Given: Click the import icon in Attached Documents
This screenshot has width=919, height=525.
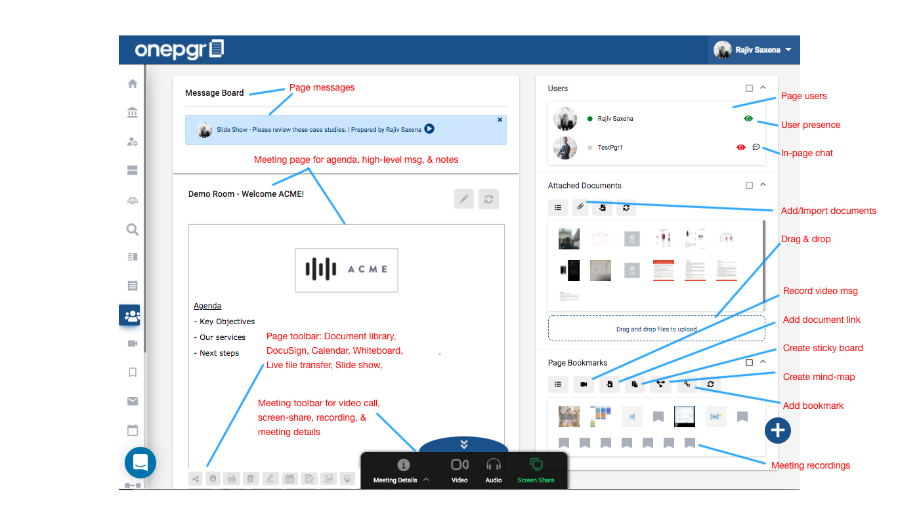Looking at the screenshot, I should click(603, 207).
